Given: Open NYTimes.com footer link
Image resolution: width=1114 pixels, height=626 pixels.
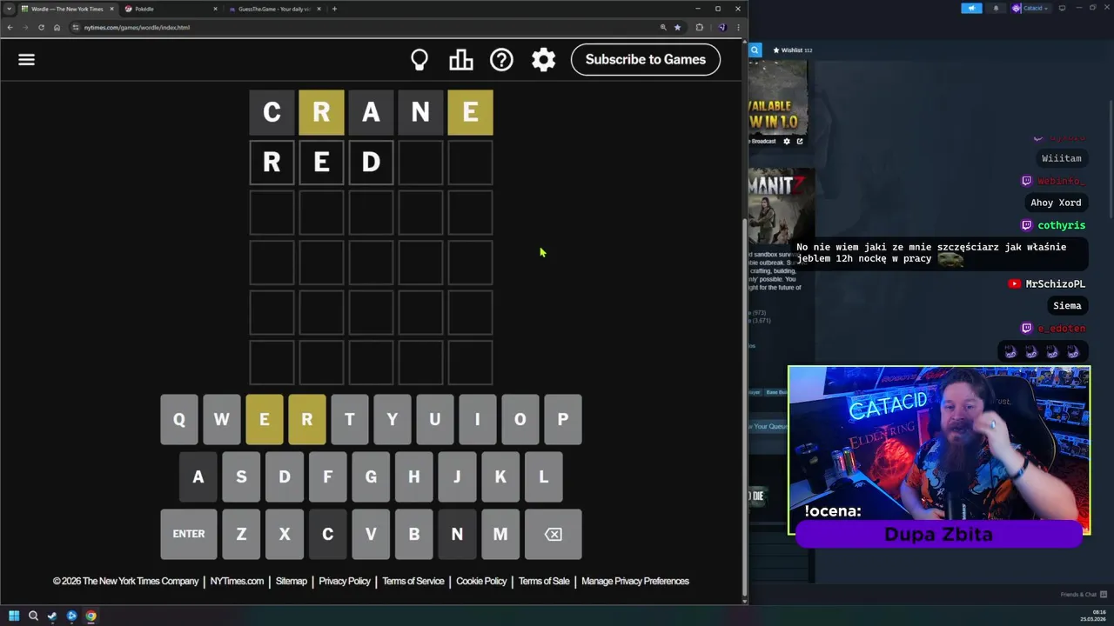Looking at the screenshot, I should tap(237, 581).
